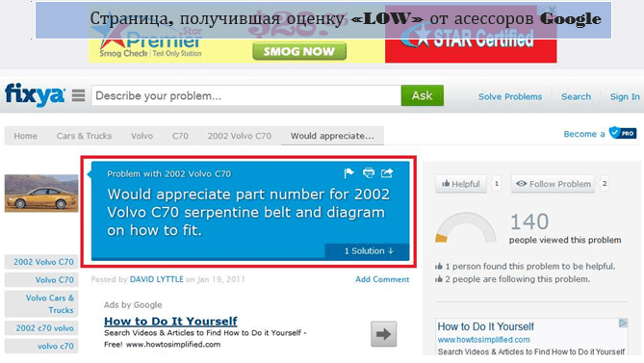The image size is (644, 363).
Task: Open www.howtosimplified.com link in right ad
Action: (x=483, y=340)
